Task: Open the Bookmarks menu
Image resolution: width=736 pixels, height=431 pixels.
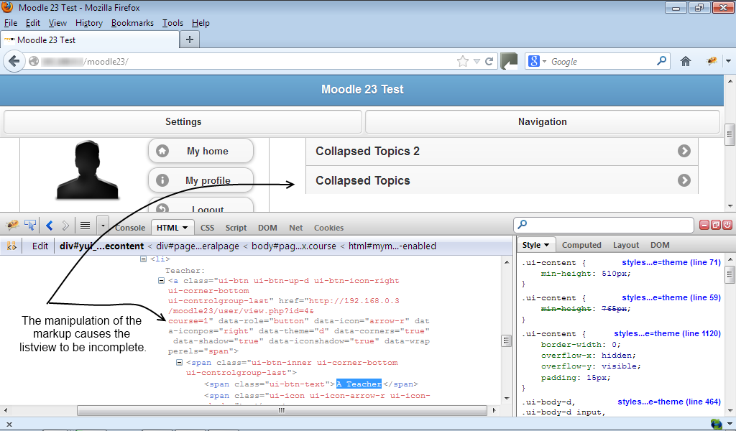Action: click(132, 23)
